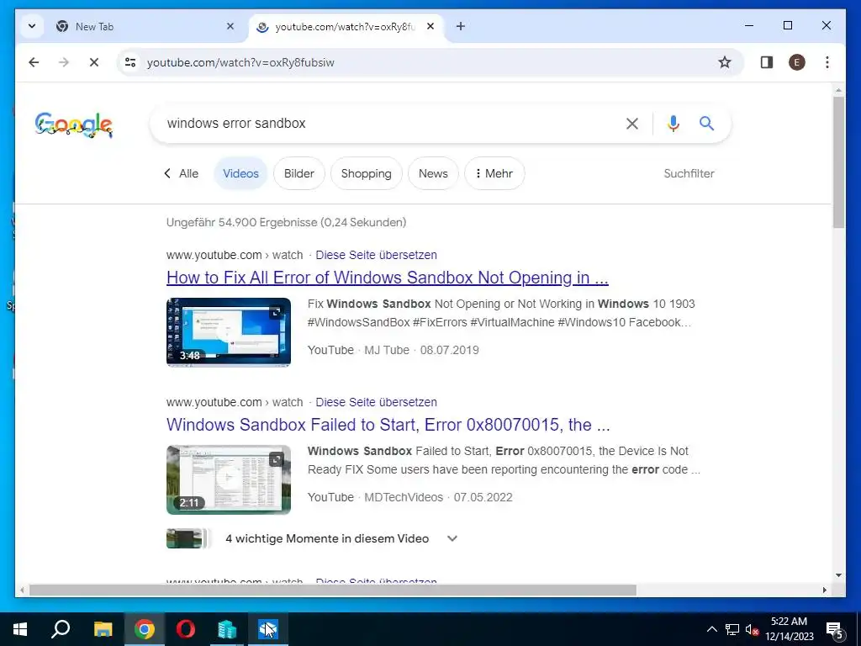
Task: Open 'Windows Sandbox Failed to Start' link
Action: pyautogui.click(x=388, y=425)
